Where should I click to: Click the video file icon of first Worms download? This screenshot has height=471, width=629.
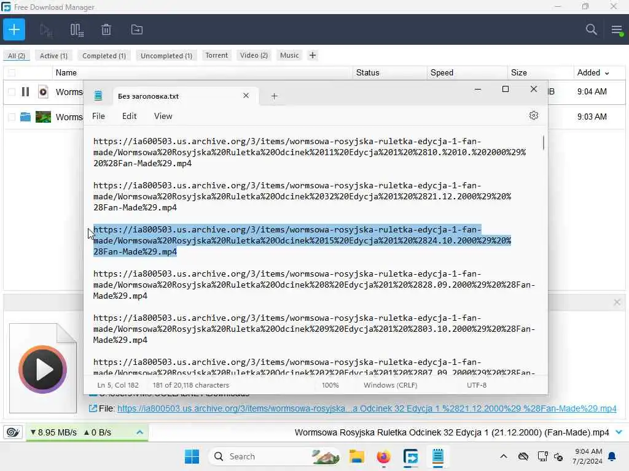pyautogui.click(x=43, y=92)
